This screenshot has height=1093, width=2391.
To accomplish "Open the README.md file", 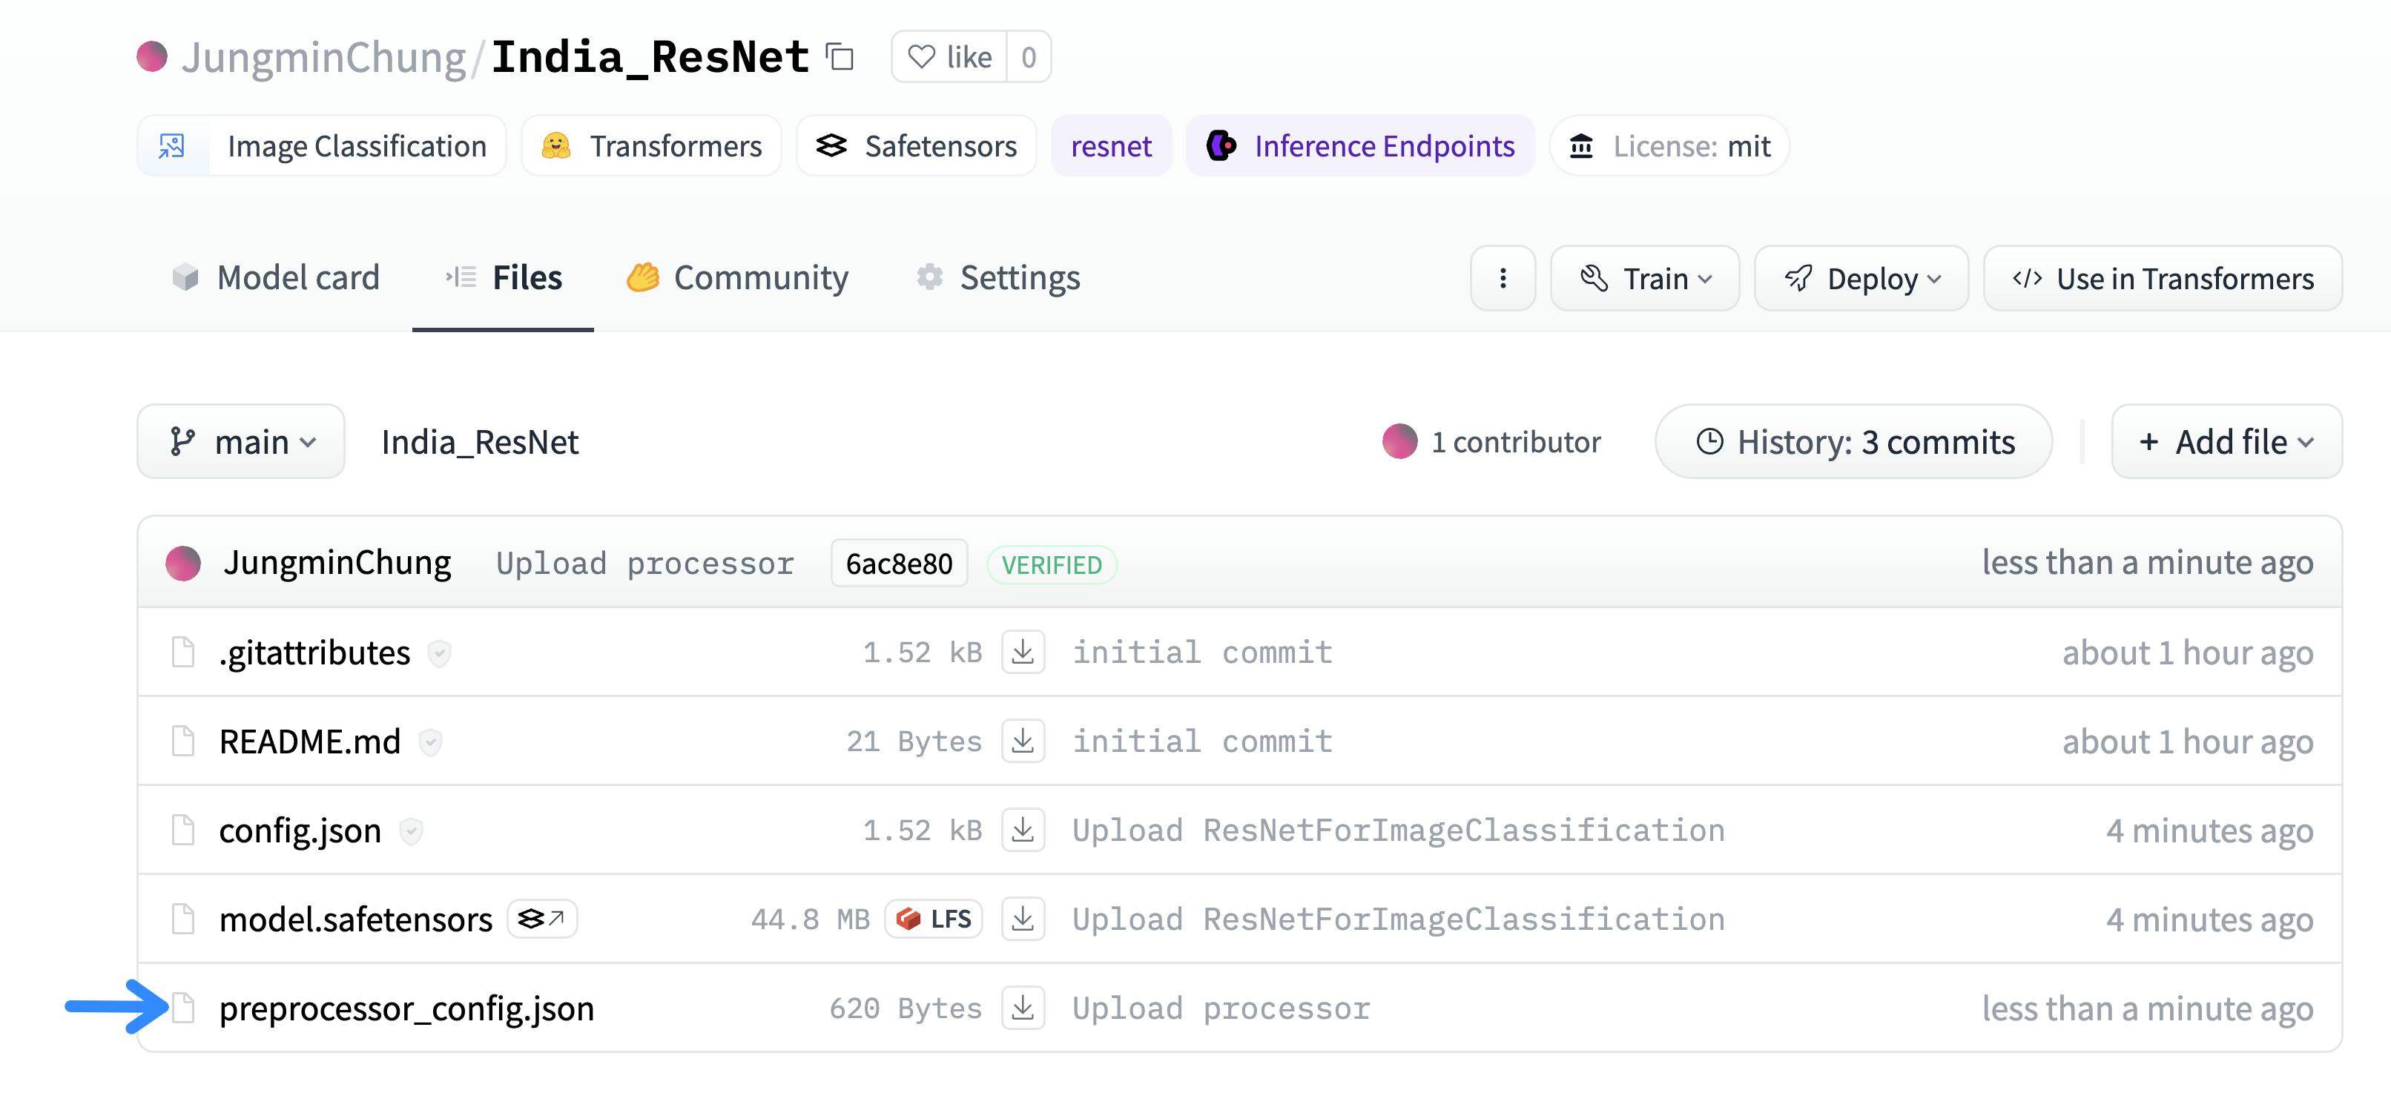I will [x=310, y=742].
